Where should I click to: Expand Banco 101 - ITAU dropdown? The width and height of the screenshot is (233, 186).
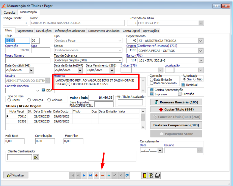click(201, 60)
